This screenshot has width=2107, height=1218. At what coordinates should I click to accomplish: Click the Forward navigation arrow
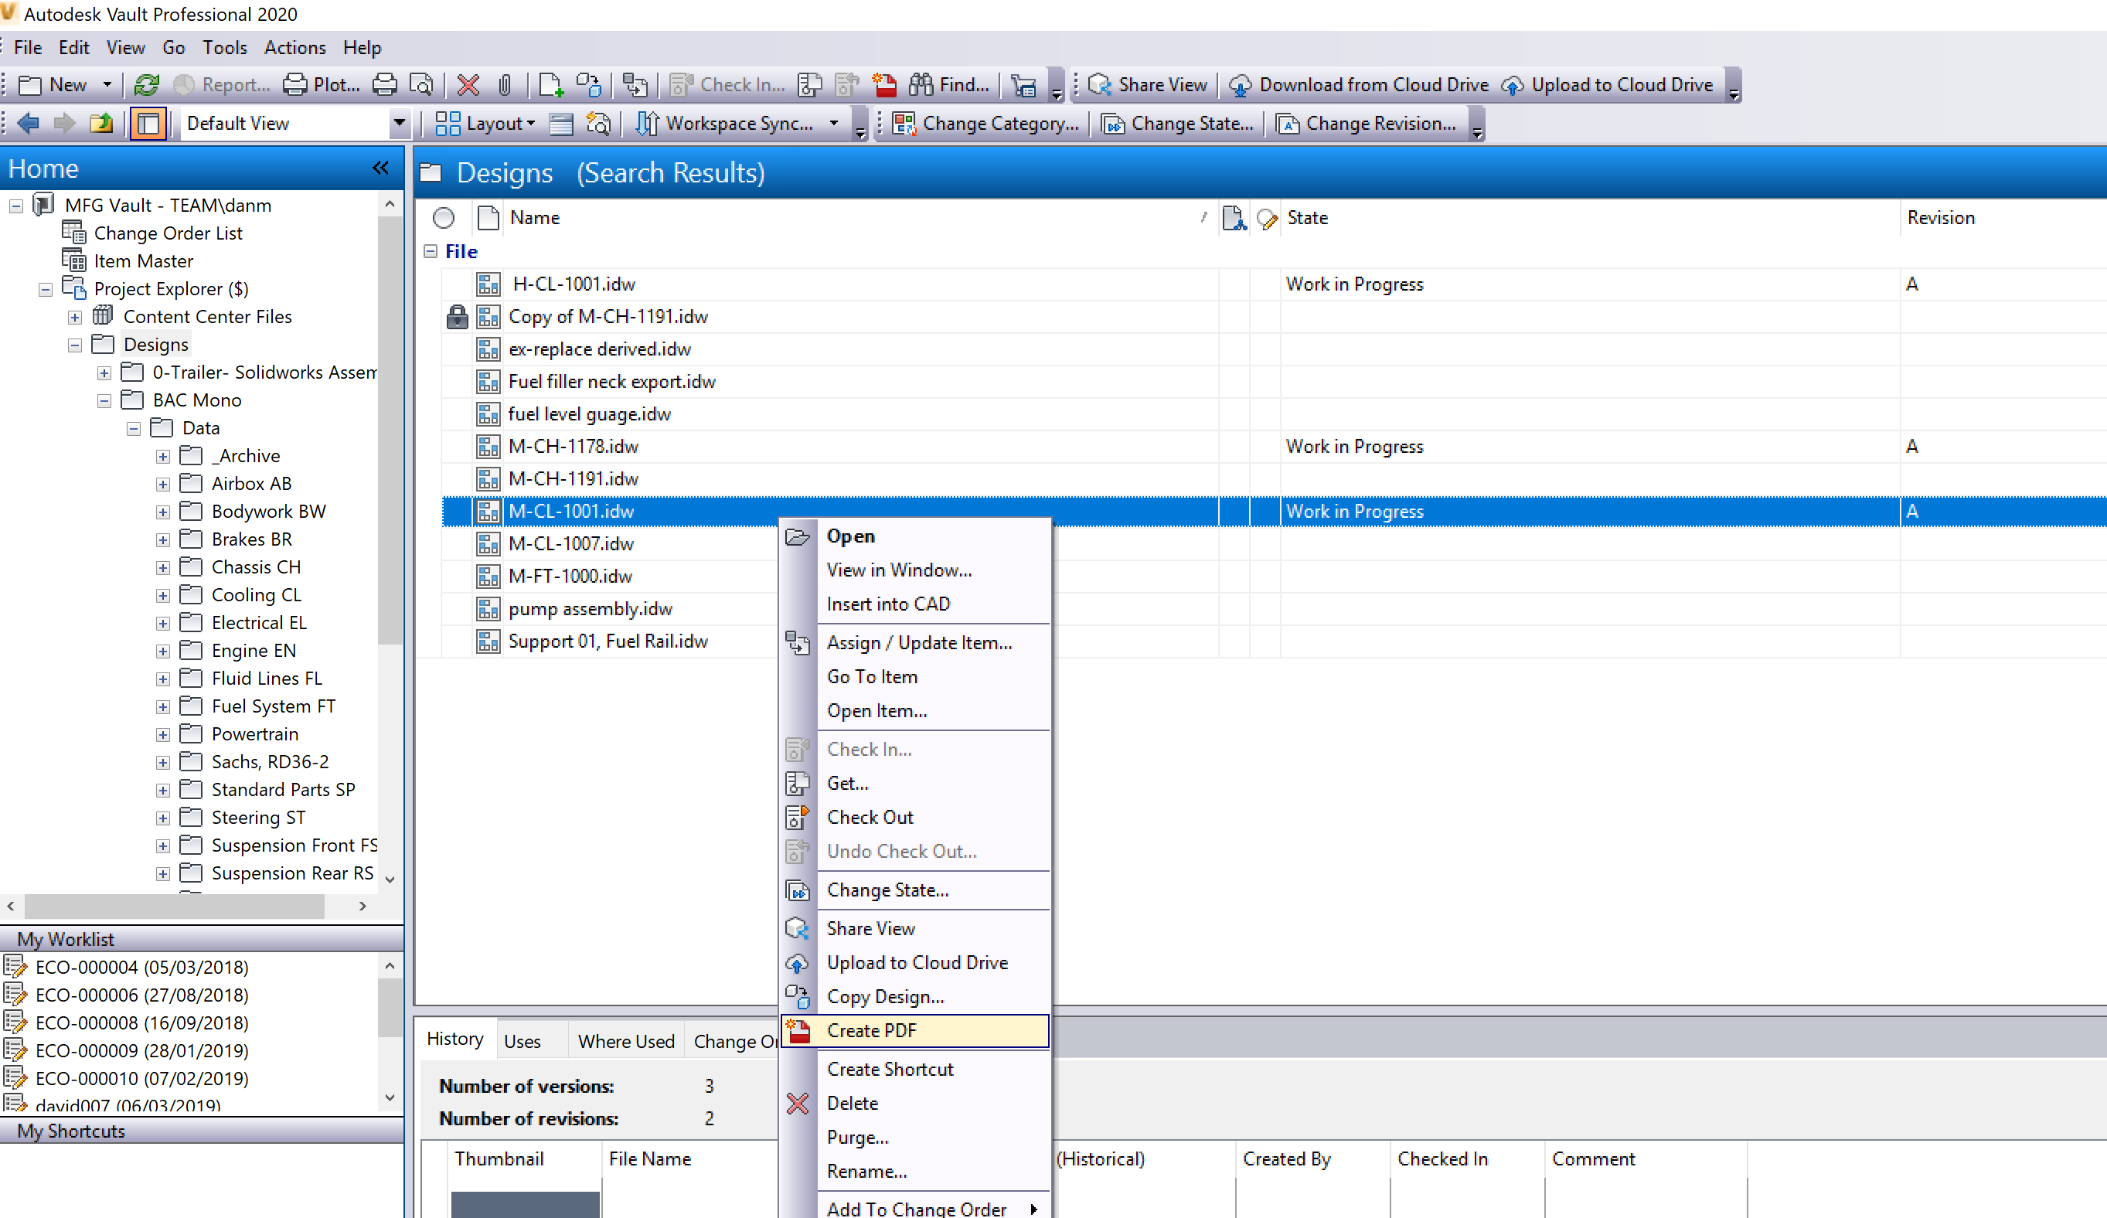(x=64, y=124)
